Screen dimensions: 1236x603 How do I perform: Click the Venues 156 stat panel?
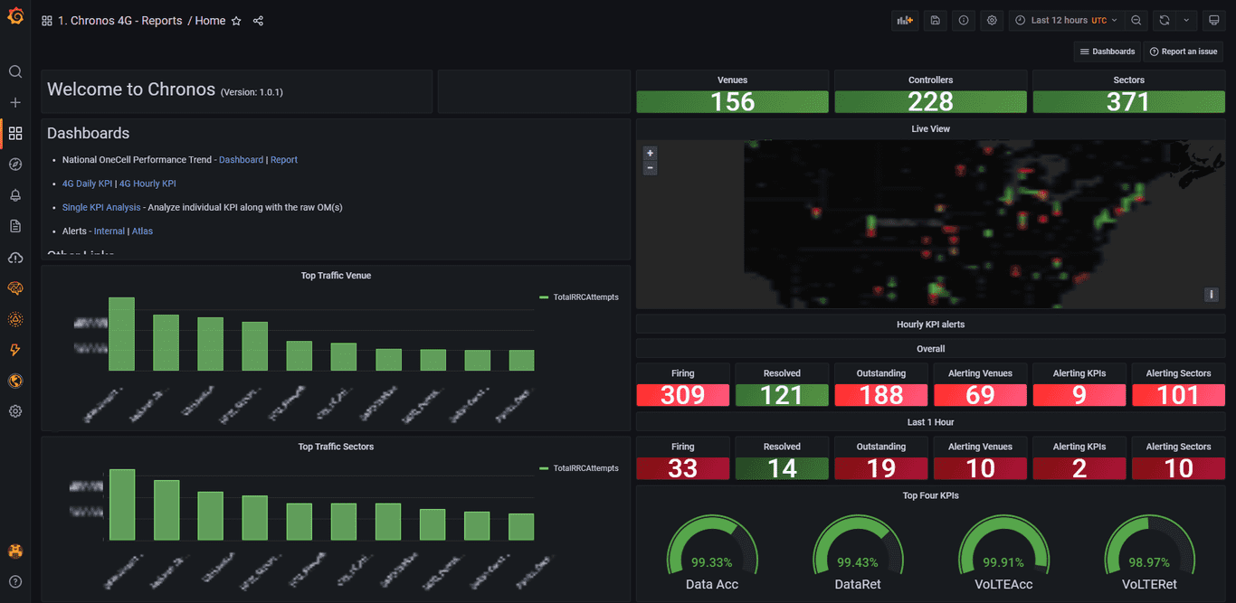click(732, 93)
